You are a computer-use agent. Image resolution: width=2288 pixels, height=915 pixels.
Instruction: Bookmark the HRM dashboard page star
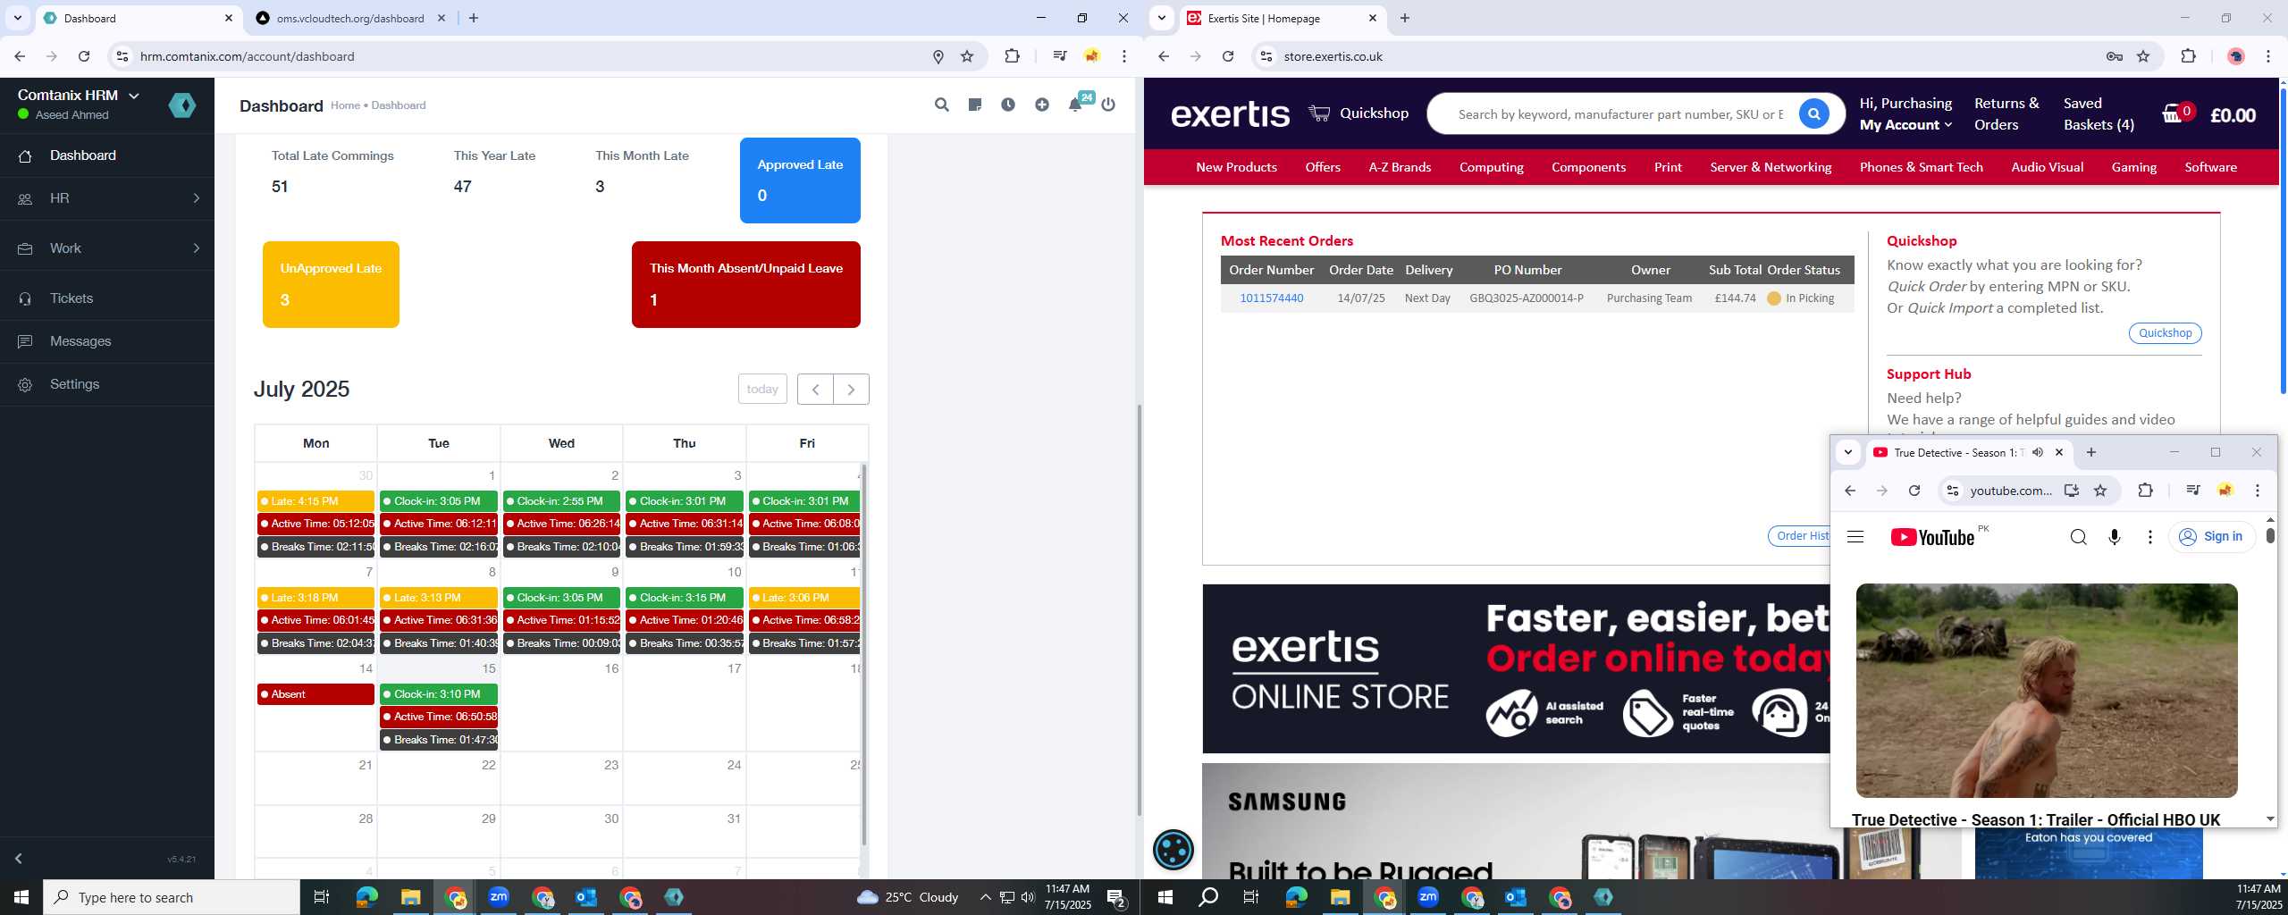pos(967,56)
